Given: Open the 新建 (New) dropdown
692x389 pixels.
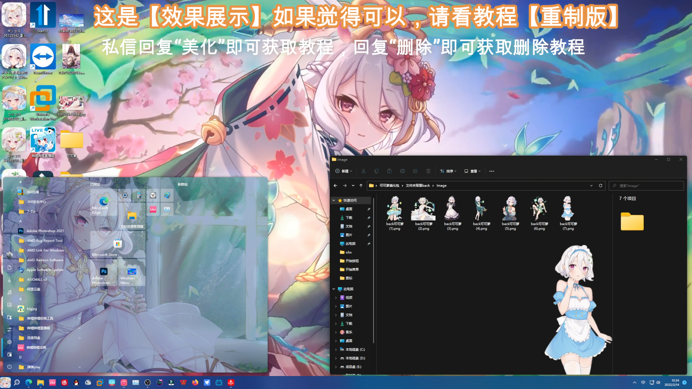Looking at the screenshot, I should pos(343,171).
